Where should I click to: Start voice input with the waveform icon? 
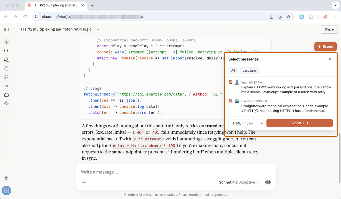pos(268,182)
